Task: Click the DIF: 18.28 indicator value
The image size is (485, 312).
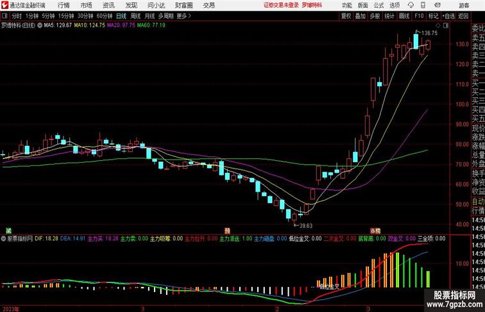Action: [46, 238]
